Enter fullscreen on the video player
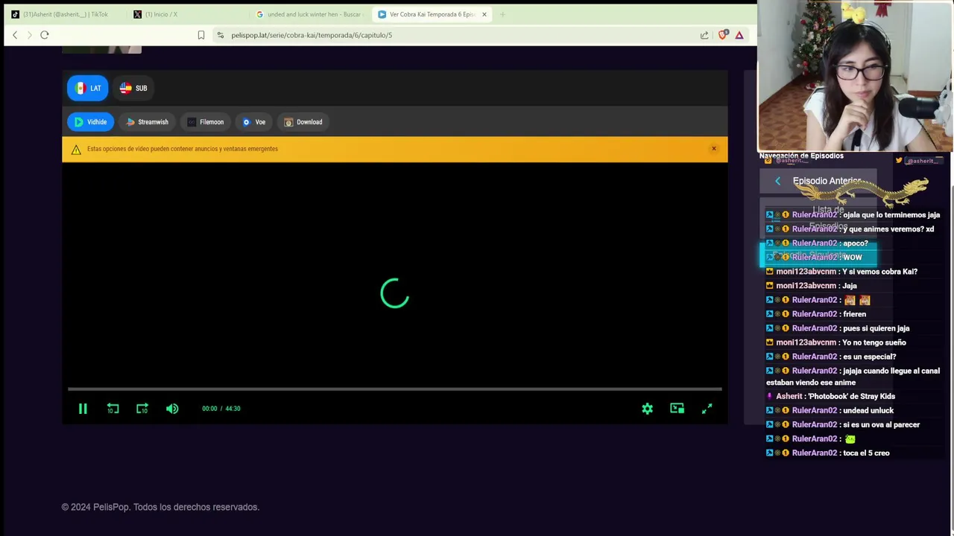This screenshot has height=536, width=954. click(x=707, y=409)
